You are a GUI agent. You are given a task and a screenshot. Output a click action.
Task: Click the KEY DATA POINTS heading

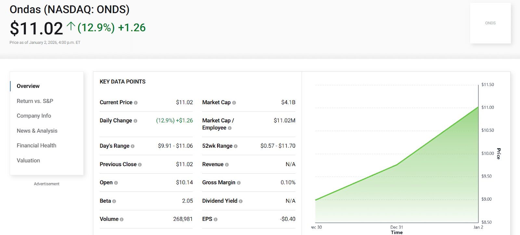point(123,82)
